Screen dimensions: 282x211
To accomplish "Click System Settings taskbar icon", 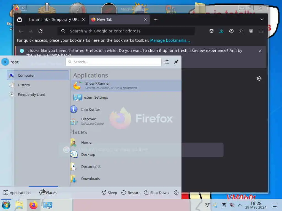I will [48, 205].
